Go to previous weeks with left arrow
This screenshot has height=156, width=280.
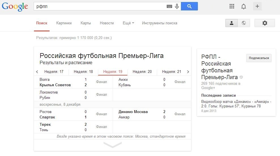37,72
